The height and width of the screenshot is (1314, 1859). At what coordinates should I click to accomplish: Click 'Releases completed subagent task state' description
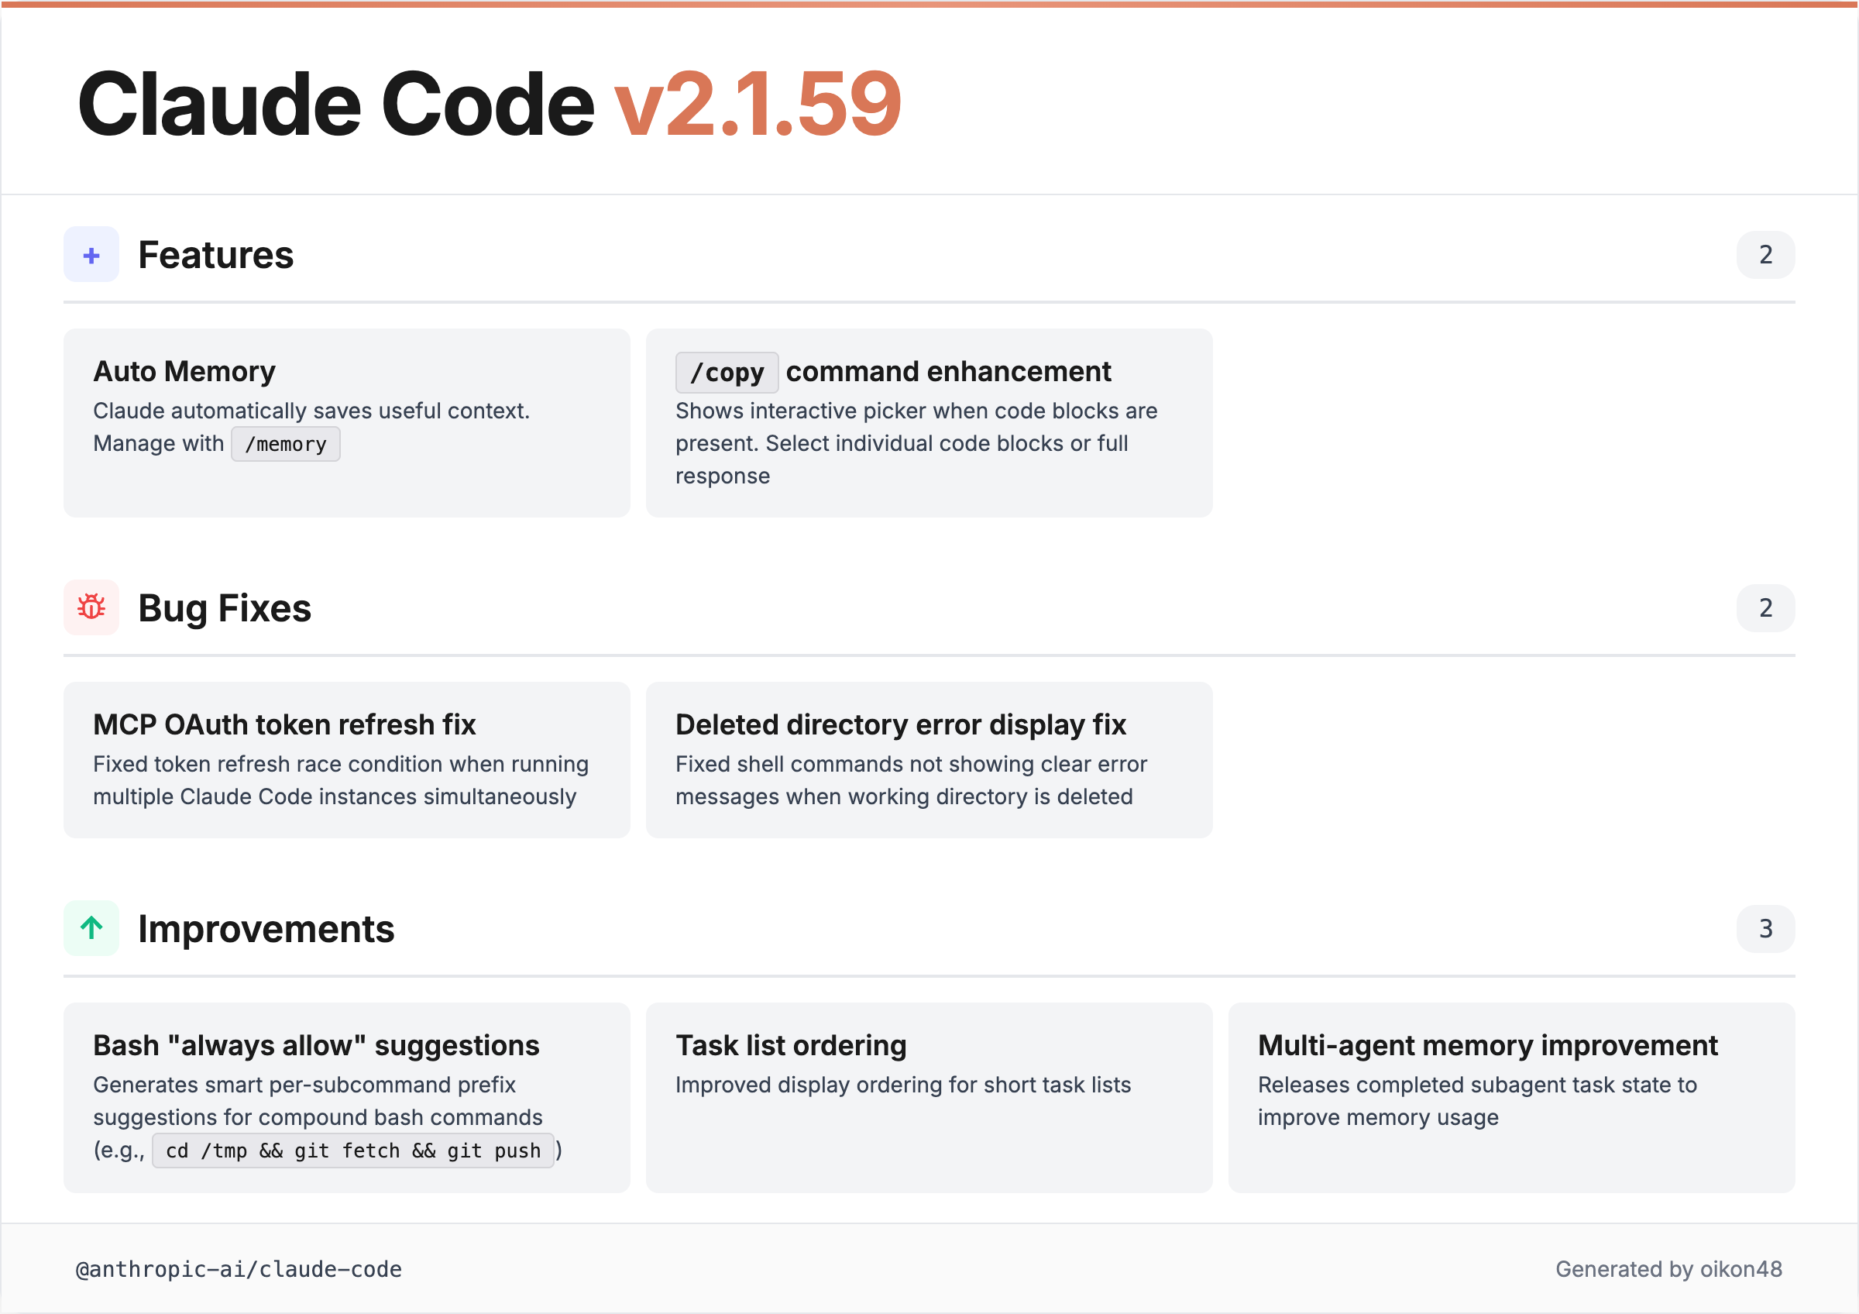[x=1477, y=1100]
